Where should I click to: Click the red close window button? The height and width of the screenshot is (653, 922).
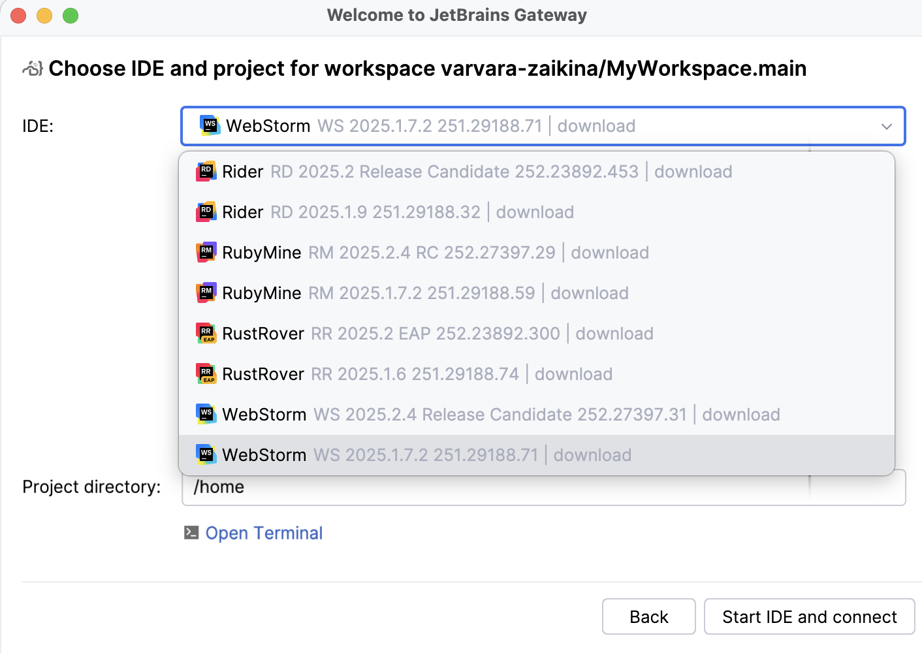[18, 15]
